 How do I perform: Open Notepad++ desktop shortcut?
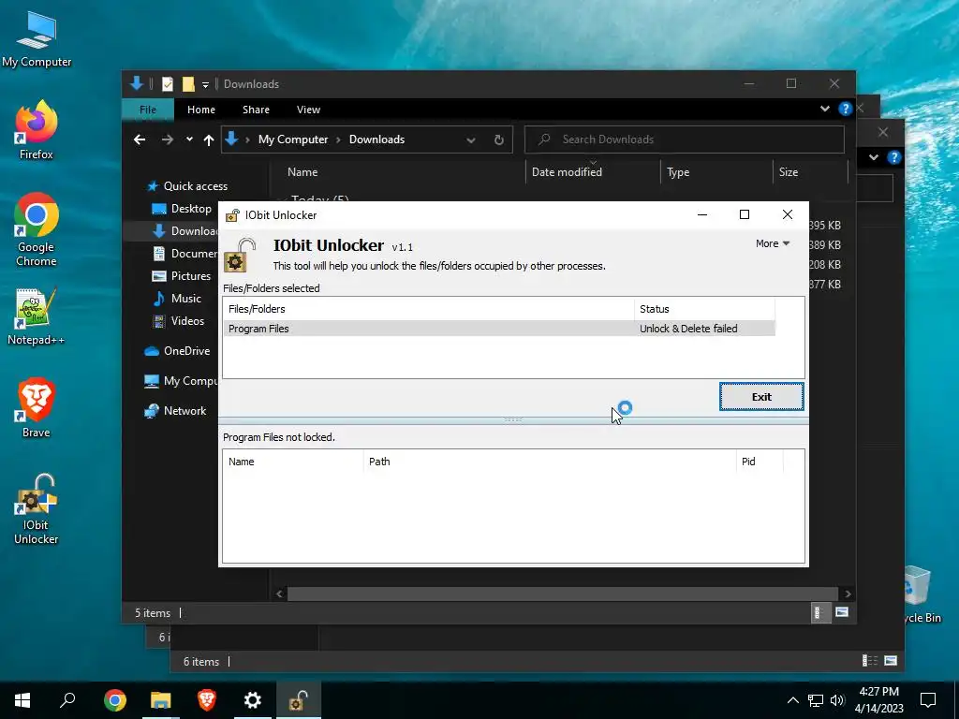(37, 316)
